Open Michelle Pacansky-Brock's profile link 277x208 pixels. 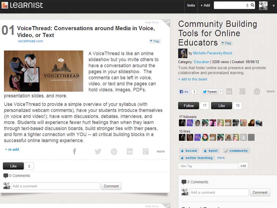(213, 53)
